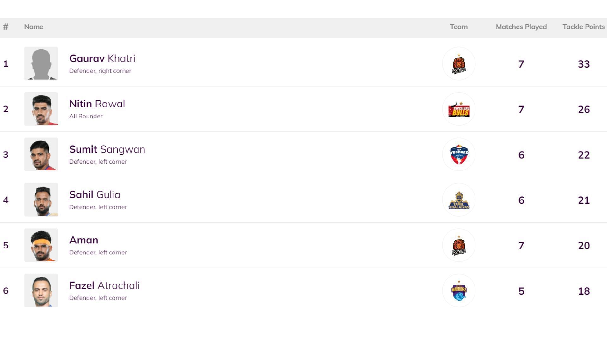This screenshot has width=607, height=341.
Task: Click the UP Yoddhas team logo
Action: (x=458, y=154)
